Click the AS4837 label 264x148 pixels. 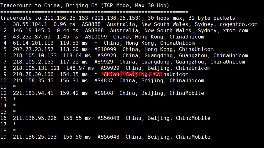tap(104, 81)
